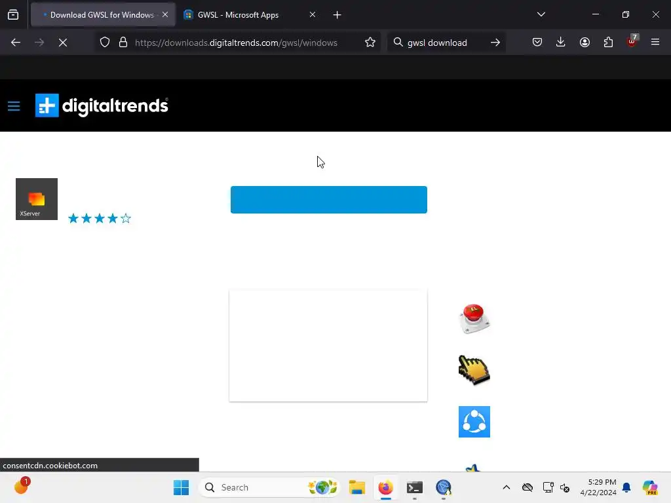Screen dimensions: 671x503
Task: Click the blue download button
Action: pyautogui.click(x=329, y=200)
